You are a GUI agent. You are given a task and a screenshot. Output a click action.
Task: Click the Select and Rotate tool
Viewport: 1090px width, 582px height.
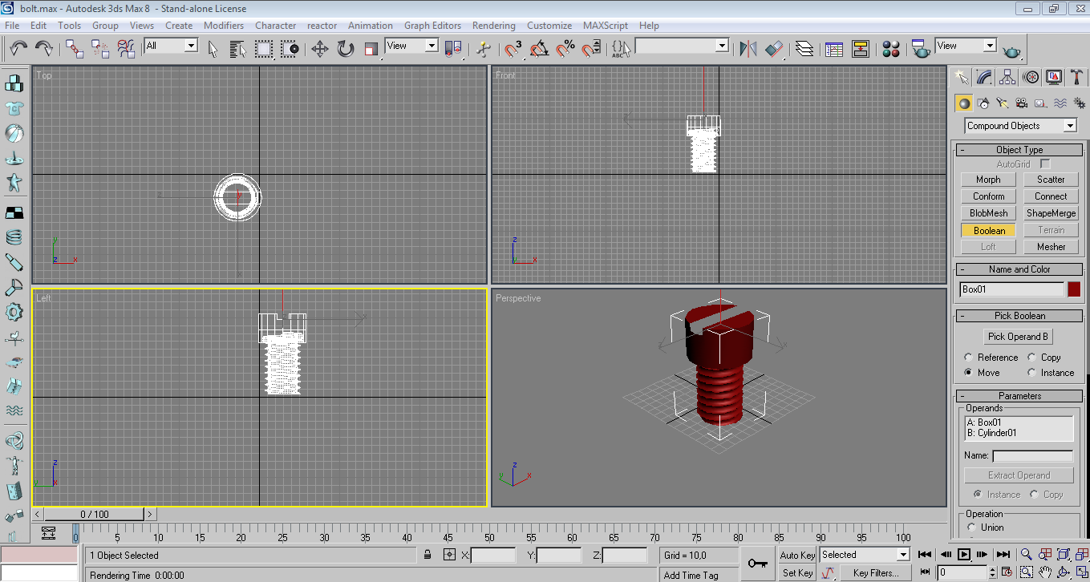pos(346,49)
